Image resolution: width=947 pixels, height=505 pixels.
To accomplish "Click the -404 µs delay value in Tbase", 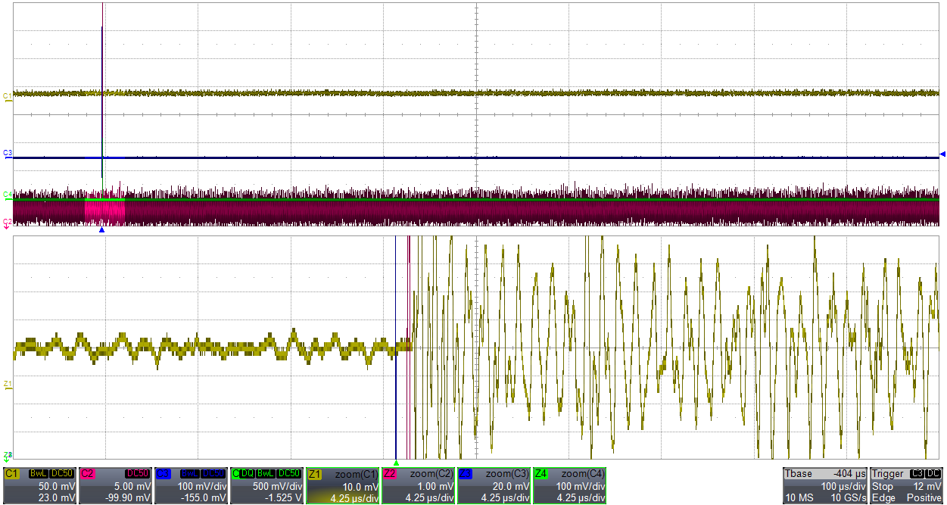I will [850, 474].
